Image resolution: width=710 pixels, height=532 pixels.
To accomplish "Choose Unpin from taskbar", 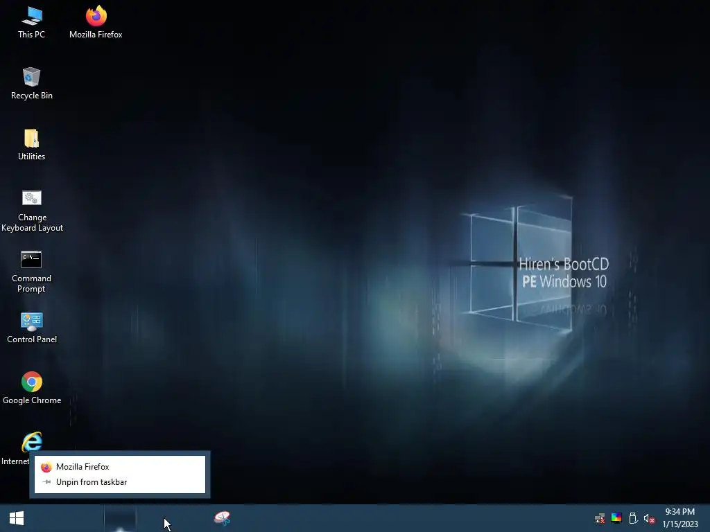I will coord(120,482).
